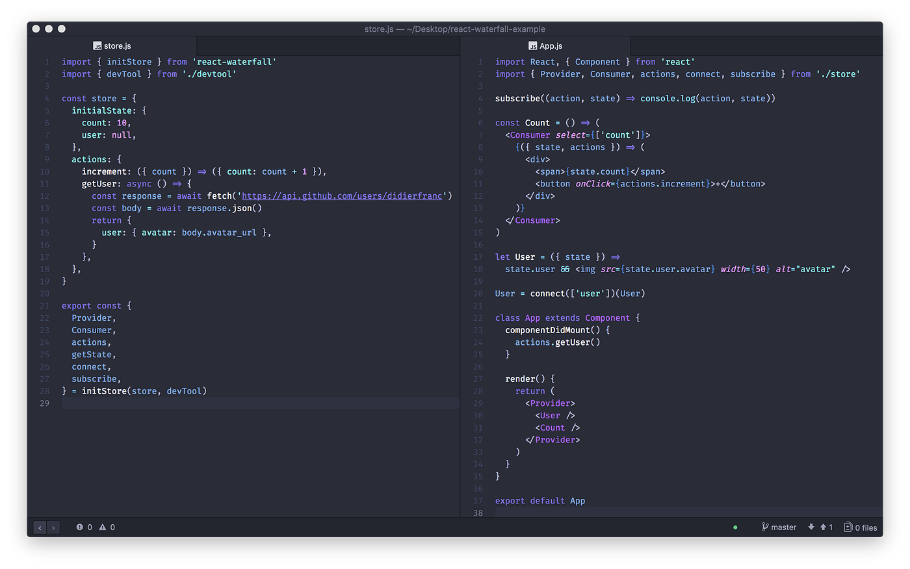Screen dimensions: 910x569
Task: Click the window title showing react-waterfall-example
Action: click(455, 29)
